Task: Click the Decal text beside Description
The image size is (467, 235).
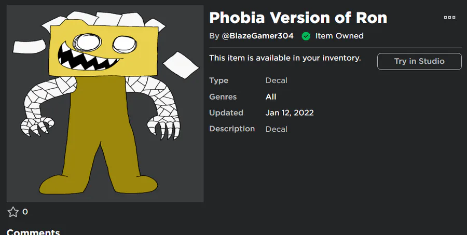Action: tap(276, 129)
